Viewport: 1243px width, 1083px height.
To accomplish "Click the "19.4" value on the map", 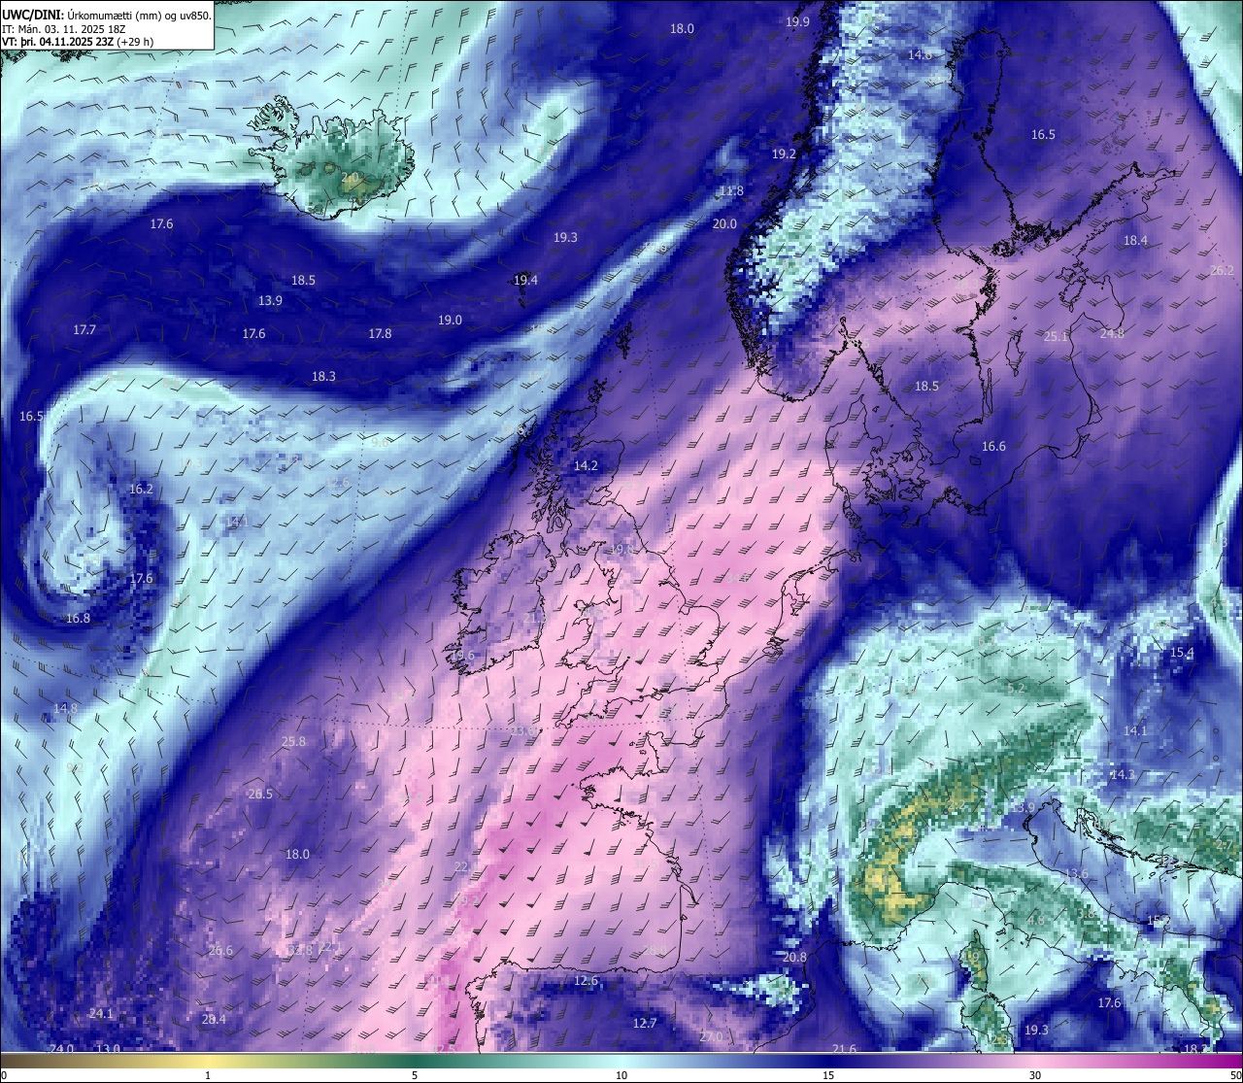I will point(525,280).
